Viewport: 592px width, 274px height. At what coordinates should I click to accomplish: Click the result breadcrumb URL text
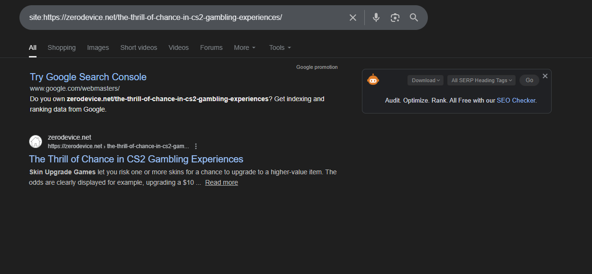(x=118, y=146)
